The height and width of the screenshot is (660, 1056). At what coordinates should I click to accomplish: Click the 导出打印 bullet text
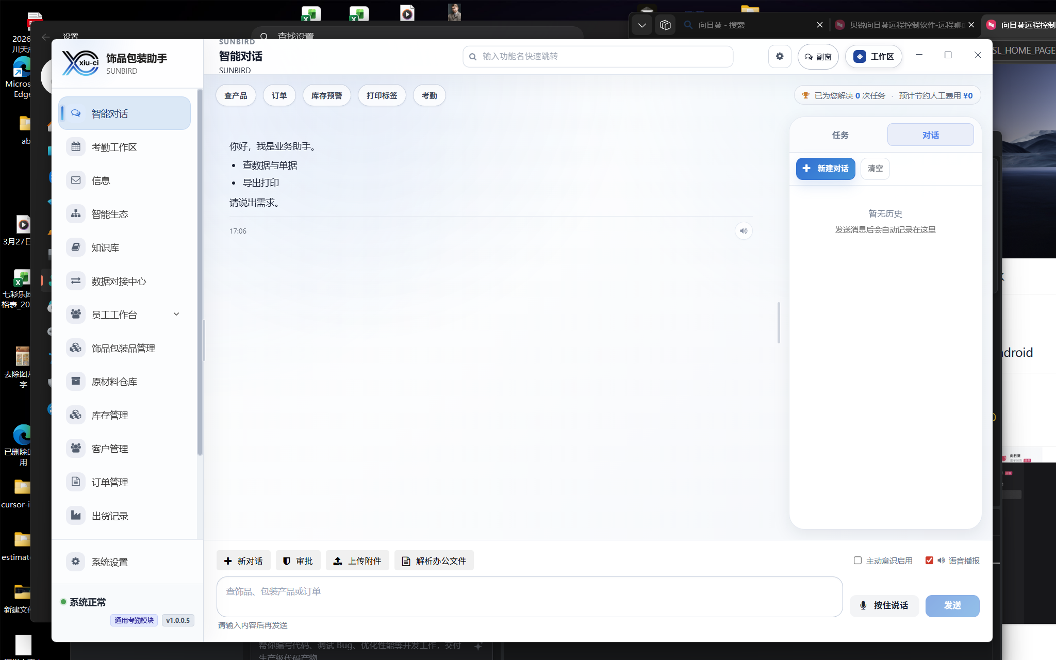(261, 183)
